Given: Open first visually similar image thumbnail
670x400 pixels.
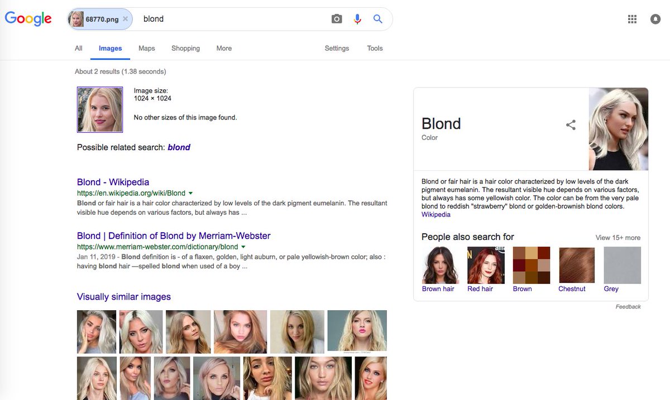Looking at the screenshot, I should (x=97, y=332).
